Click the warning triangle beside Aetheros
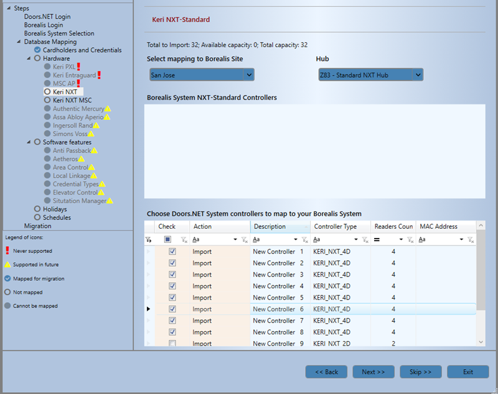The width and height of the screenshot is (498, 394). (82, 159)
